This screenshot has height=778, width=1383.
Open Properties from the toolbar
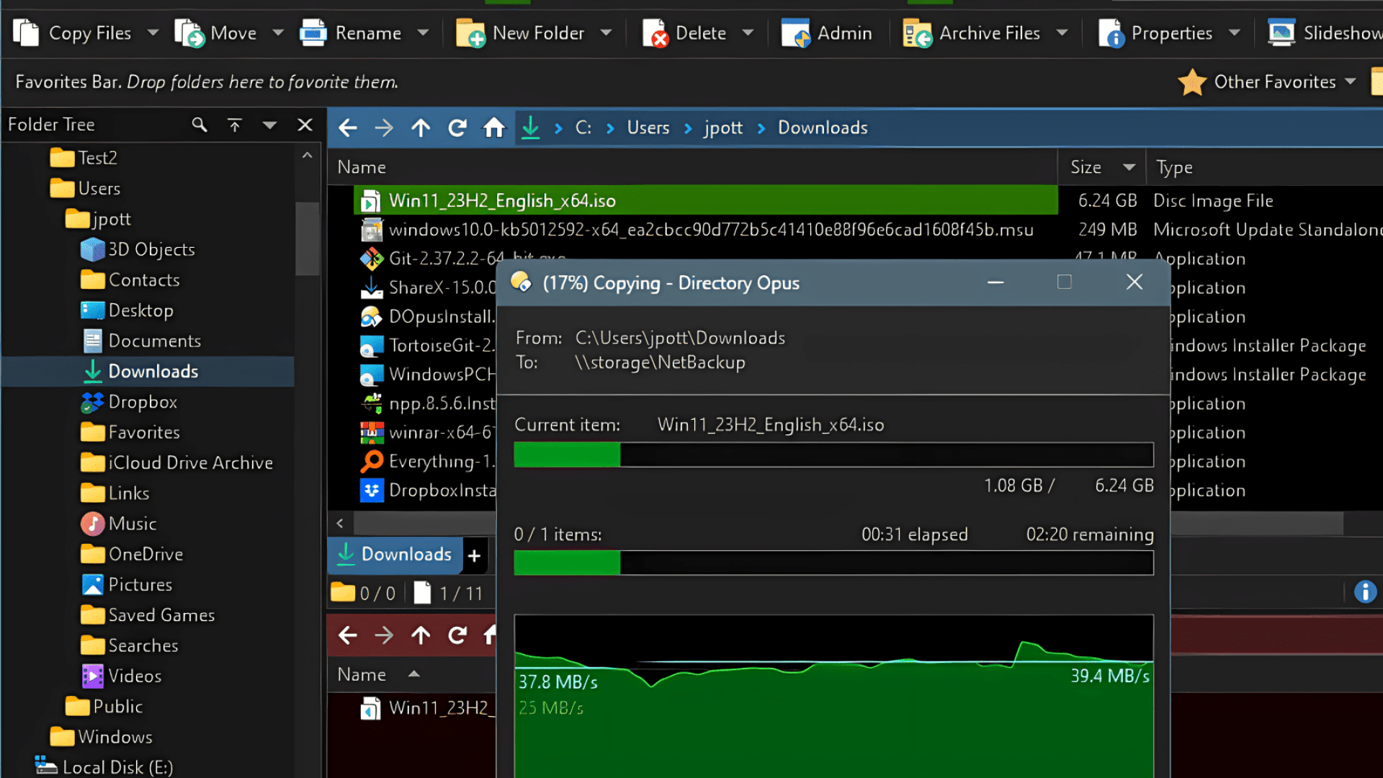1155,33
